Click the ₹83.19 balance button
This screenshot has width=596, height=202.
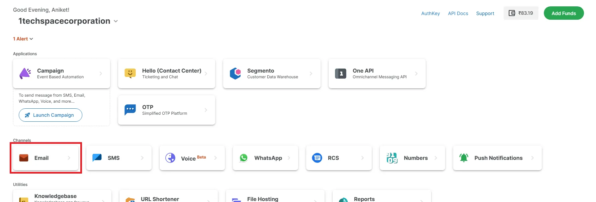(x=521, y=13)
